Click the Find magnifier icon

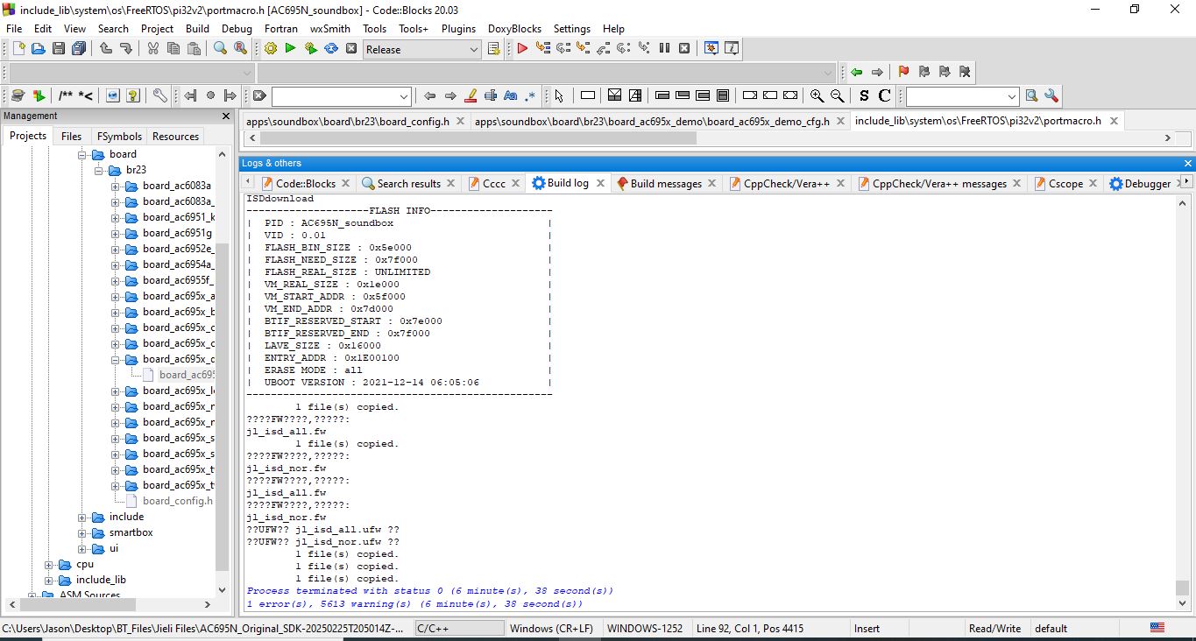coord(221,49)
